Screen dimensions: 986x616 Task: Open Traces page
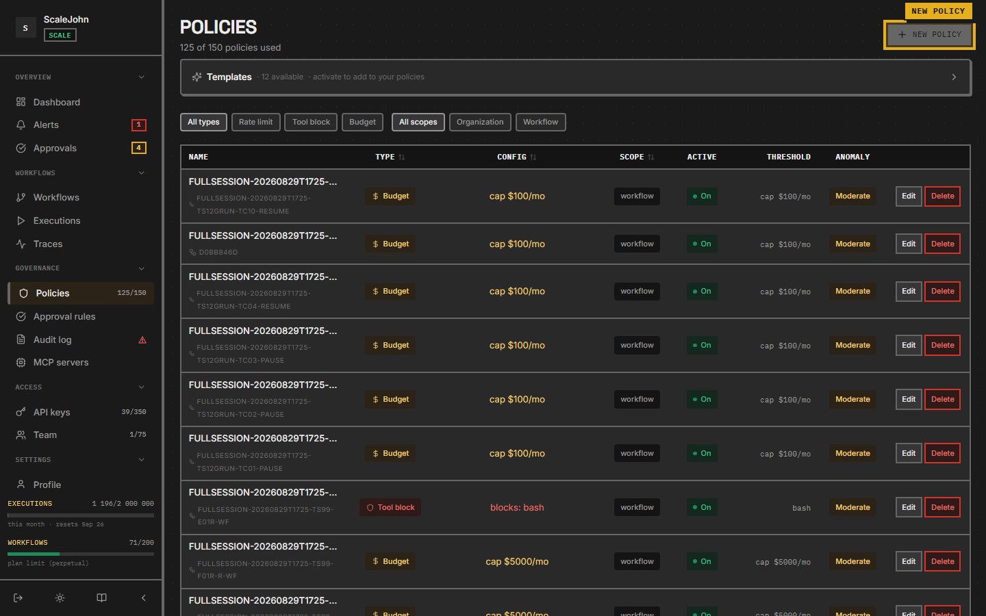81,244
